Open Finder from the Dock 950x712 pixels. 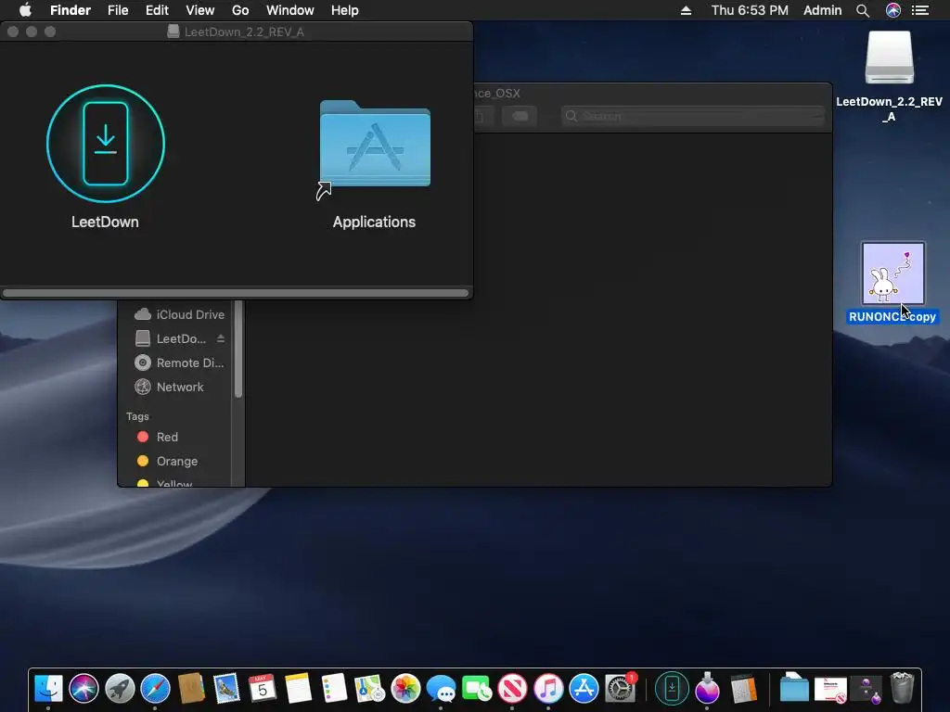point(48,689)
